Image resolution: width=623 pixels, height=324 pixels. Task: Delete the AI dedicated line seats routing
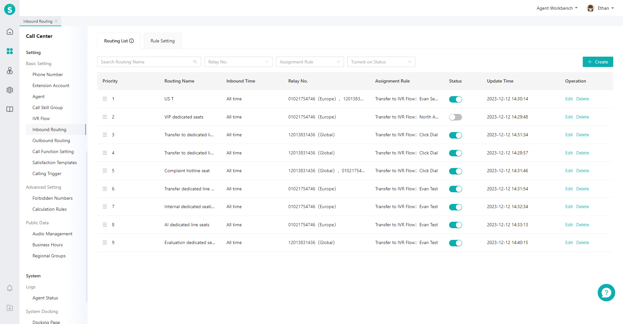[x=582, y=225]
